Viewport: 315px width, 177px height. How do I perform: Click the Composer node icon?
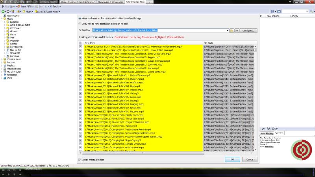(8, 28)
